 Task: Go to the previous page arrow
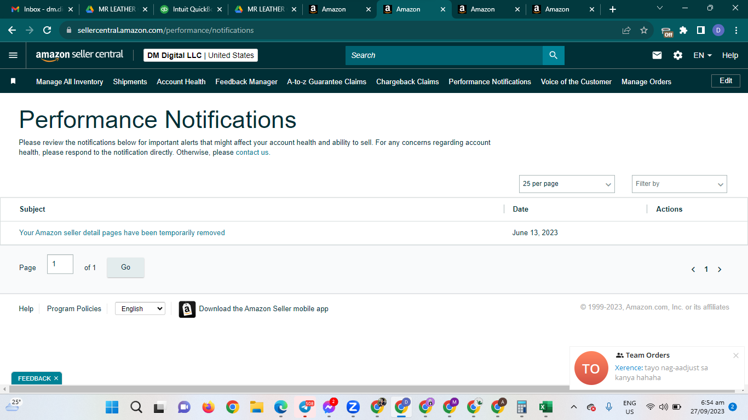point(693,269)
